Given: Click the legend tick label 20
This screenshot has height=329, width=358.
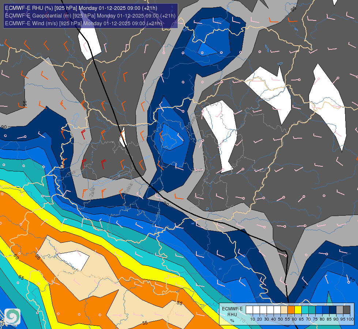Looking at the screenshot, I should pos(260,319).
